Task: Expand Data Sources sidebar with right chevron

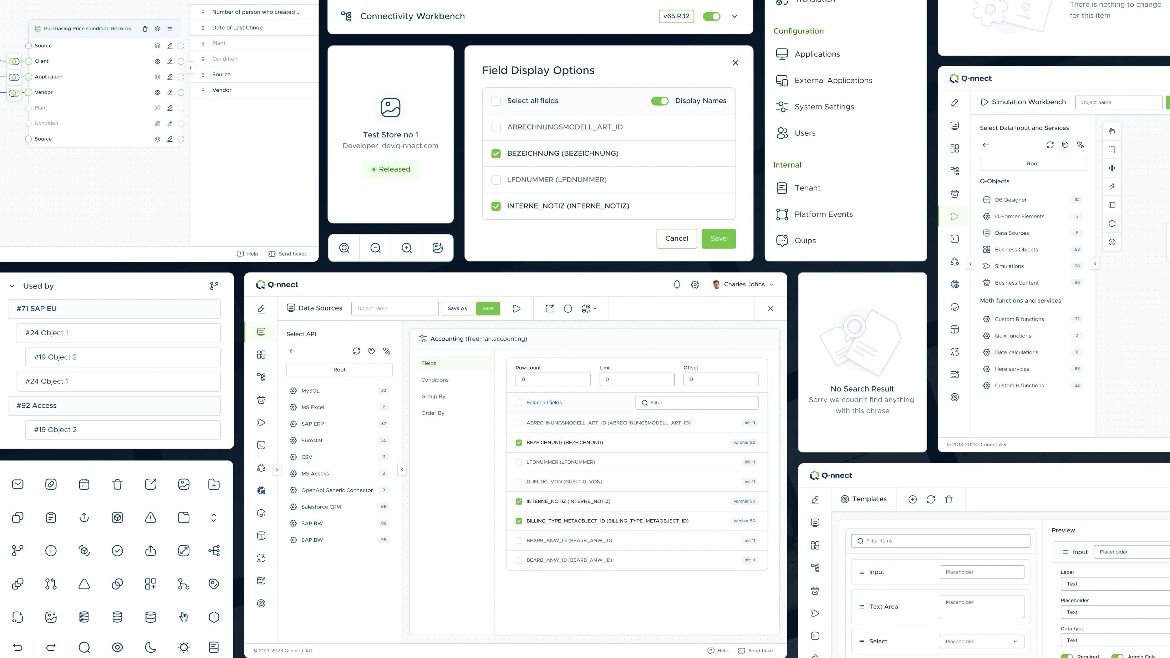Action: coord(276,470)
